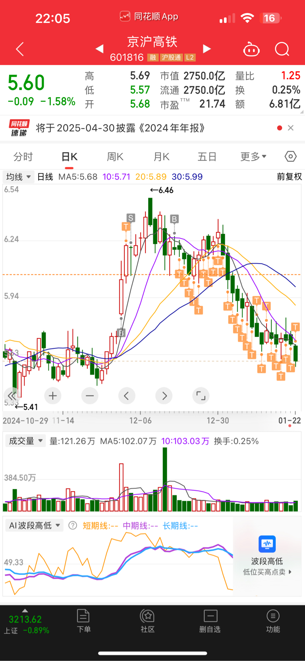Switch to previous stock with left triangle
This screenshot has height=661, width=305.
100,49
